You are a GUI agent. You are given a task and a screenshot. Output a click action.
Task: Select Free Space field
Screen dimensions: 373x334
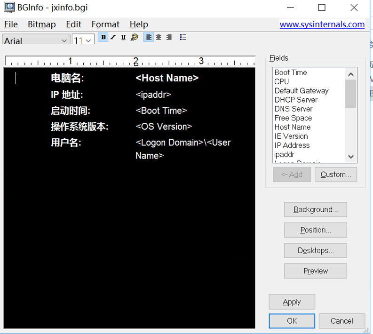(x=293, y=118)
